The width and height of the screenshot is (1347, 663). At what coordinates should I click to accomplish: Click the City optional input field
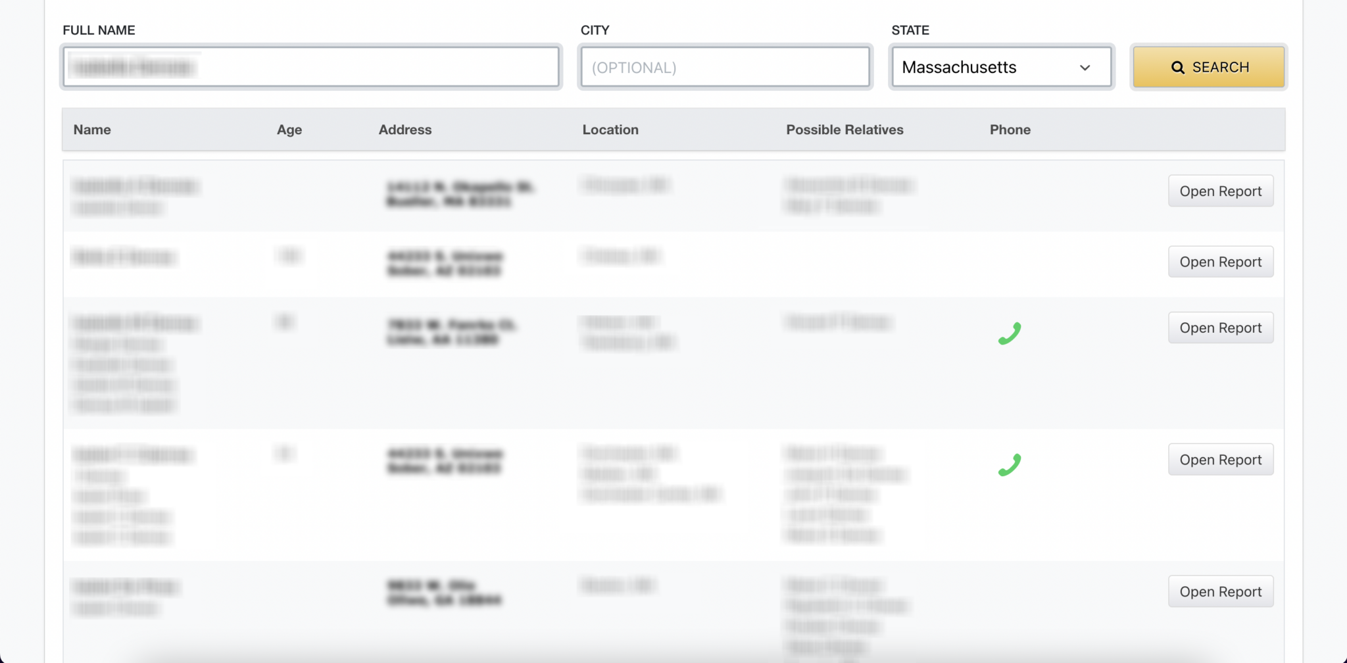(x=725, y=67)
